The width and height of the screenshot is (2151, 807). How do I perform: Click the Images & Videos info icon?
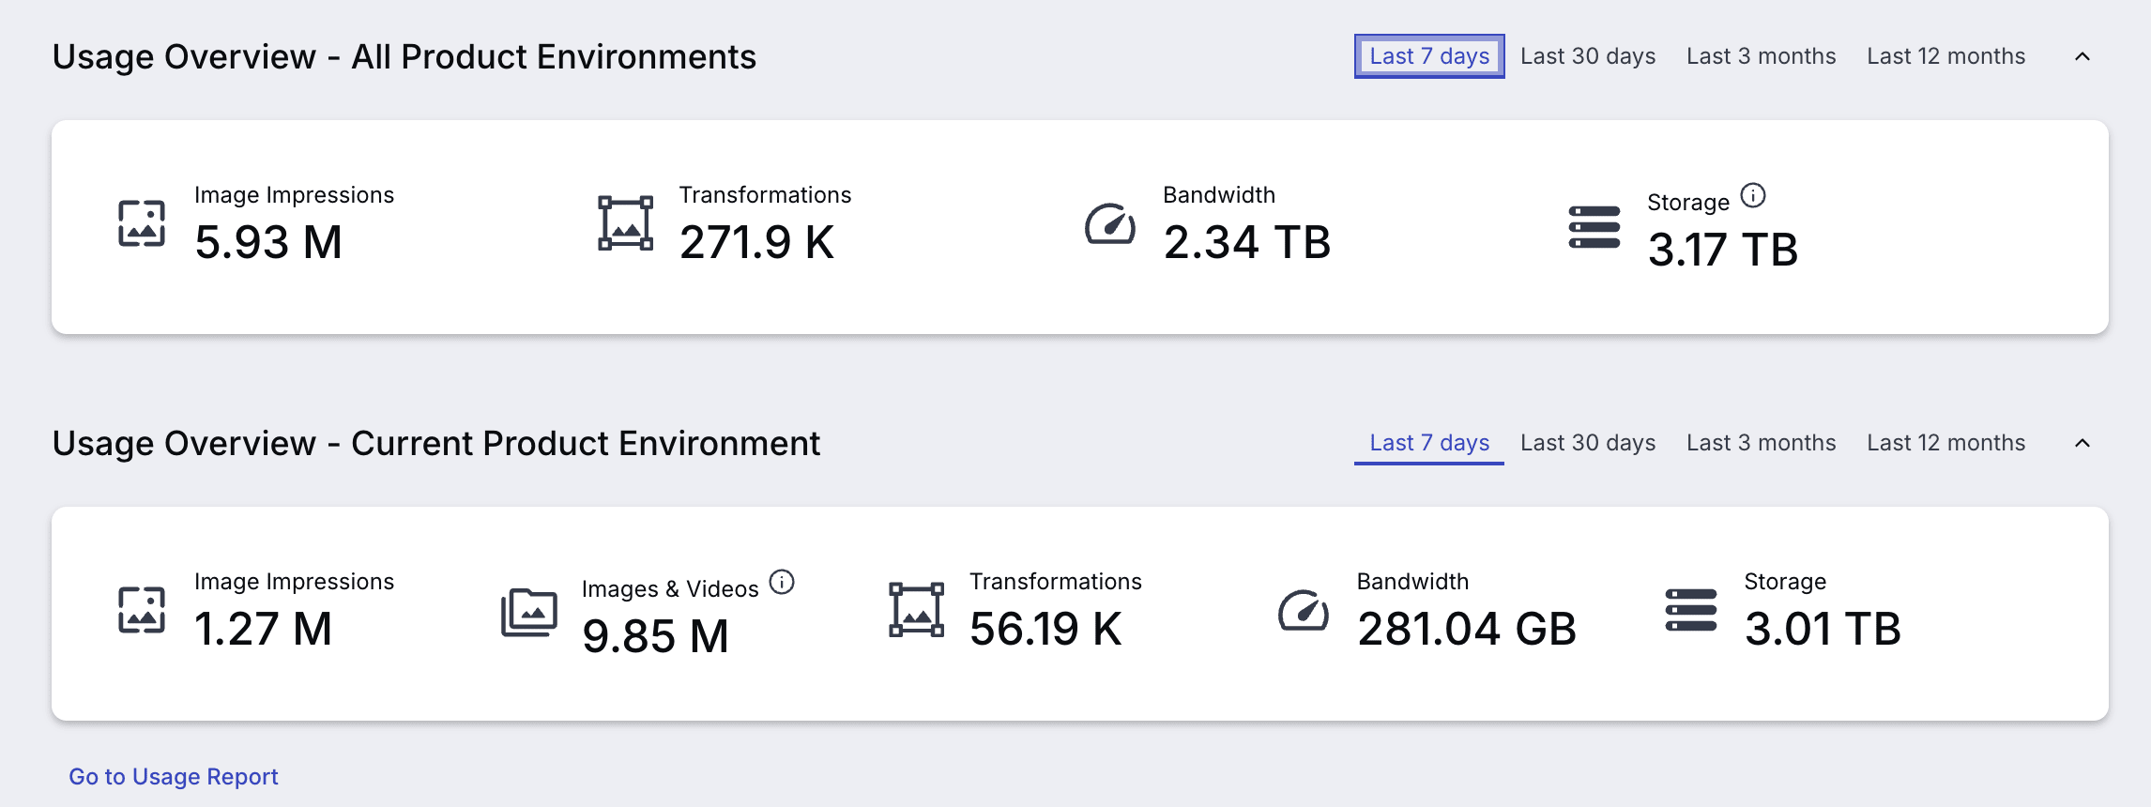point(782,582)
